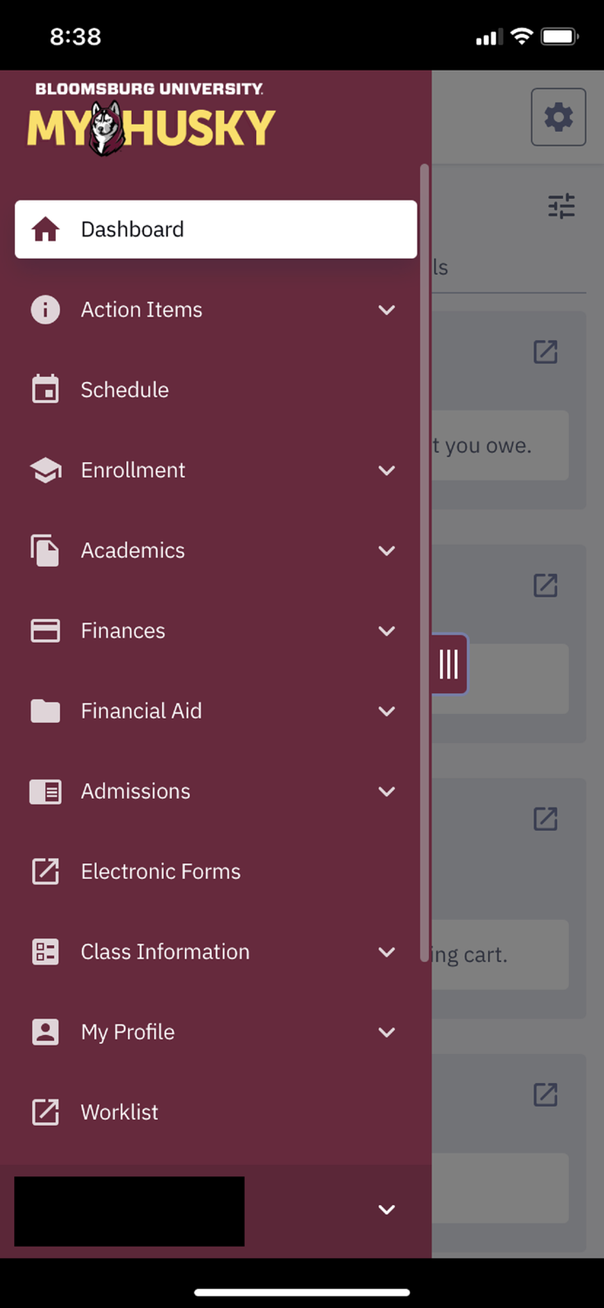
Task: Click the filter adjustments icon below settings
Action: click(x=562, y=207)
